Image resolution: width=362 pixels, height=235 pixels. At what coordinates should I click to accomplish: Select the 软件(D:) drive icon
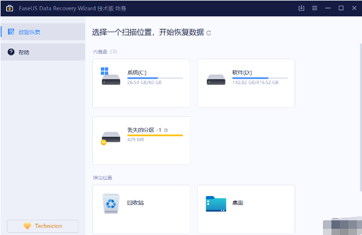point(216,79)
